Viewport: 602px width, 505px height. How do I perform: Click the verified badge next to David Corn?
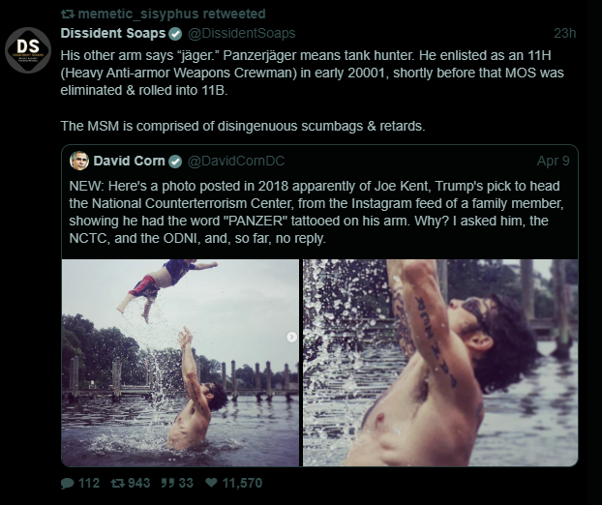(x=175, y=161)
